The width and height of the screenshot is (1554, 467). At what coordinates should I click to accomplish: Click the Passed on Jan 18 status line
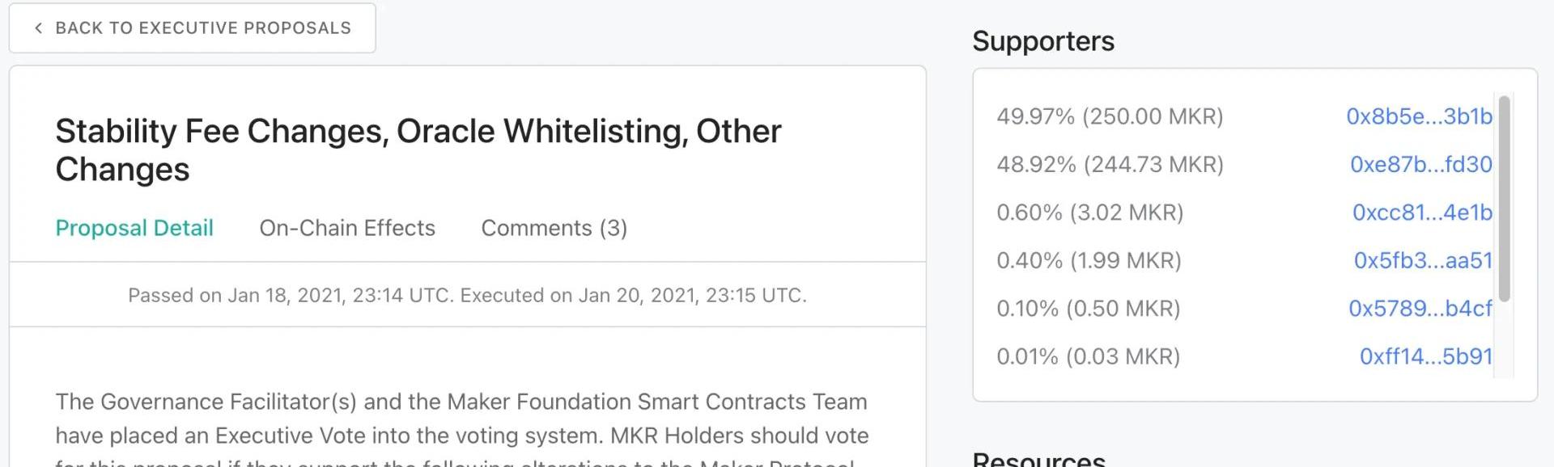click(467, 295)
